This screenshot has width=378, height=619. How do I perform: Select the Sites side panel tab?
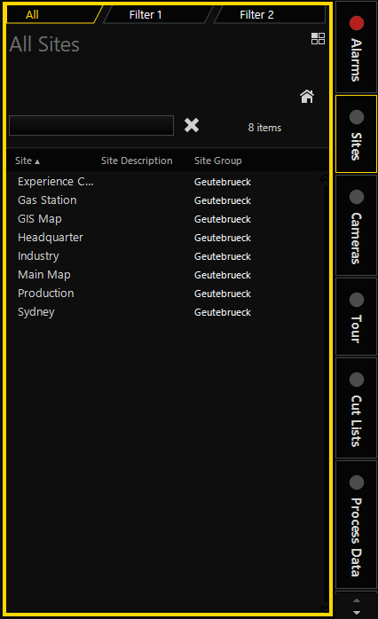point(357,134)
